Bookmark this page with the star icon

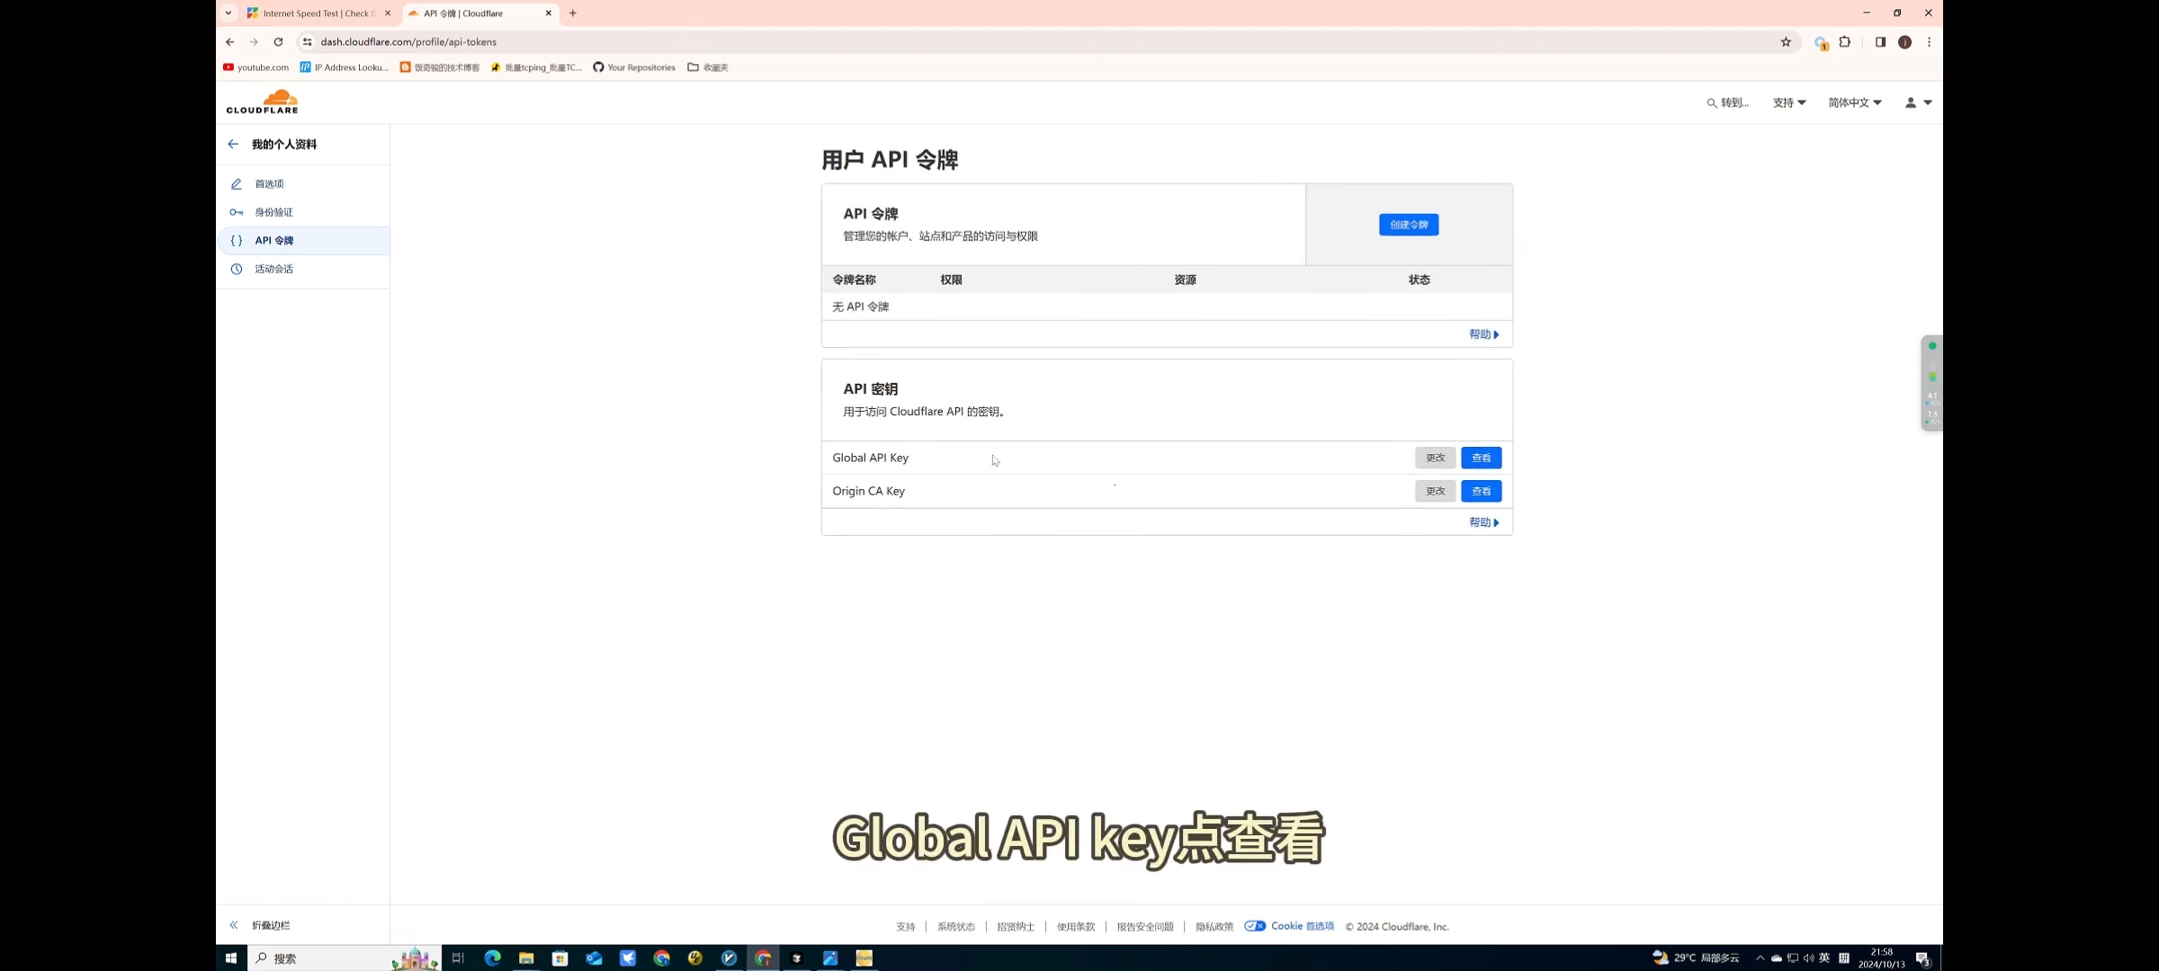pyautogui.click(x=1786, y=41)
